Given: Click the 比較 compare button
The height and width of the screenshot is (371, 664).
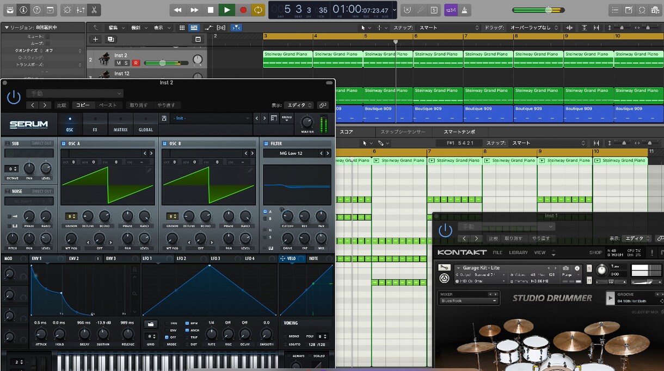Looking at the screenshot, I should point(62,105).
